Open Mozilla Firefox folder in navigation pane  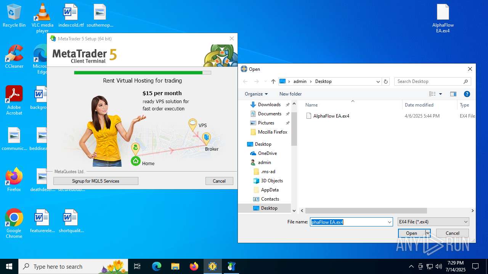272,132
